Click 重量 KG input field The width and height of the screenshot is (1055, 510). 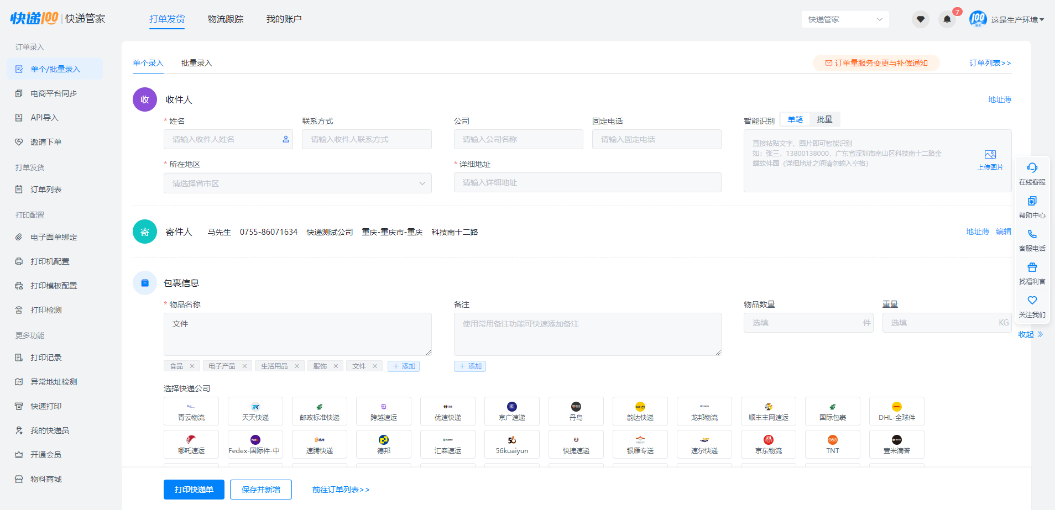point(947,323)
